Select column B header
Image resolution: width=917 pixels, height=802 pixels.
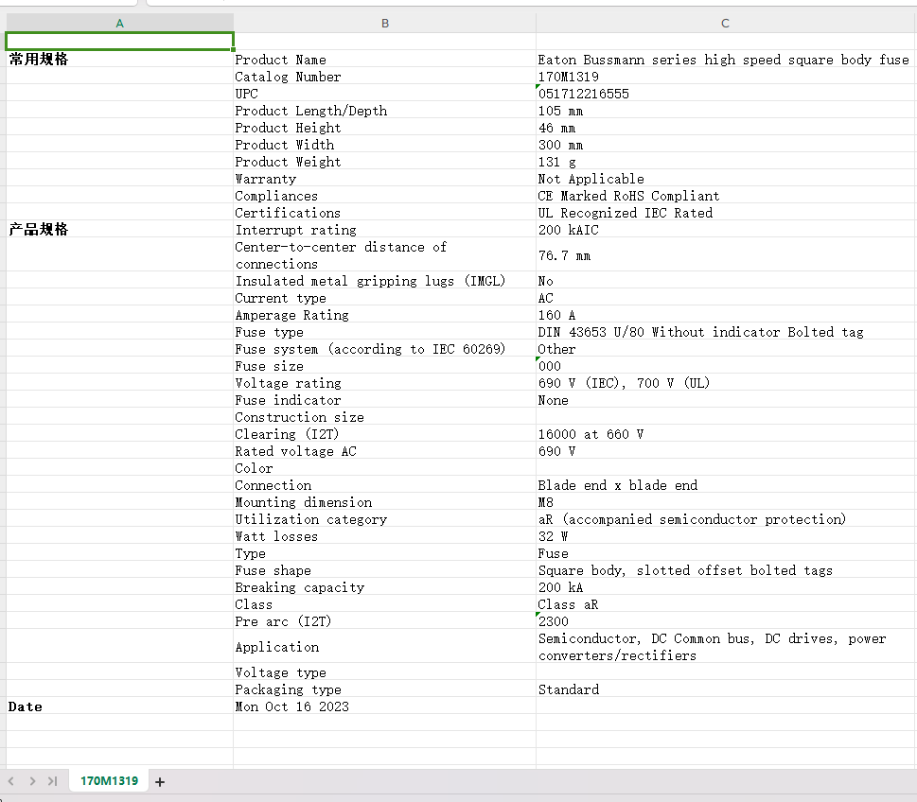click(385, 24)
